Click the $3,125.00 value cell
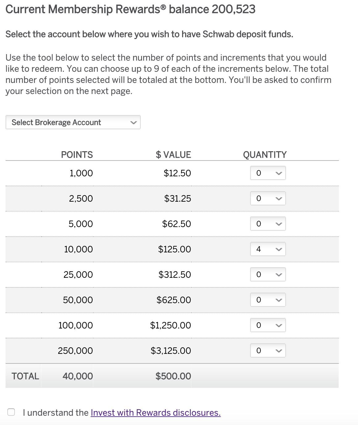This screenshot has height=425, width=358. tap(171, 350)
